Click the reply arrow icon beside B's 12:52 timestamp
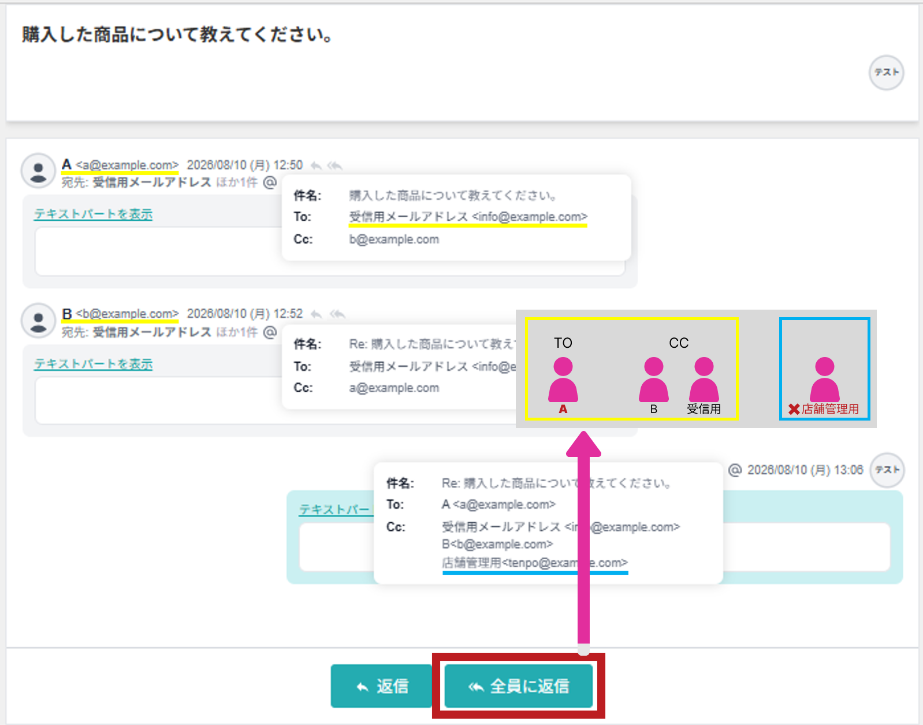923x725 pixels. tap(316, 314)
